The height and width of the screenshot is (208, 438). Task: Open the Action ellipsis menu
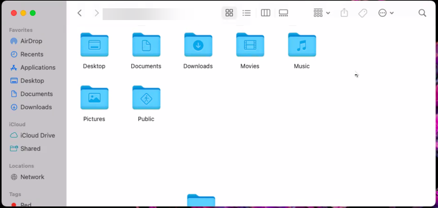coord(386,13)
